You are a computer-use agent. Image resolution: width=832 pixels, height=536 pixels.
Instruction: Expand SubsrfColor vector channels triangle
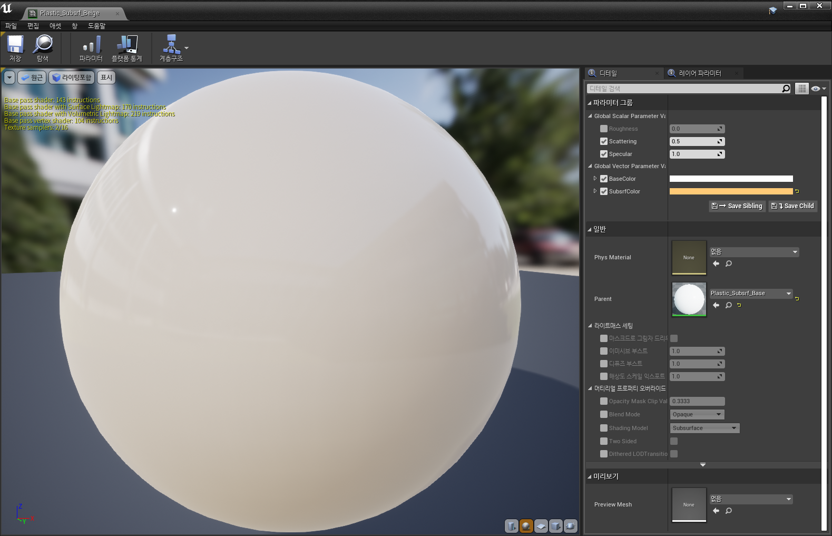click(595, 191)
